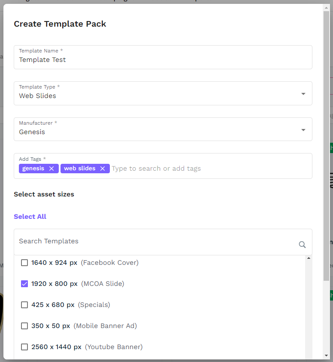Open the Template Type dropdown arrow
333x362 pixels.
point(303,94)
